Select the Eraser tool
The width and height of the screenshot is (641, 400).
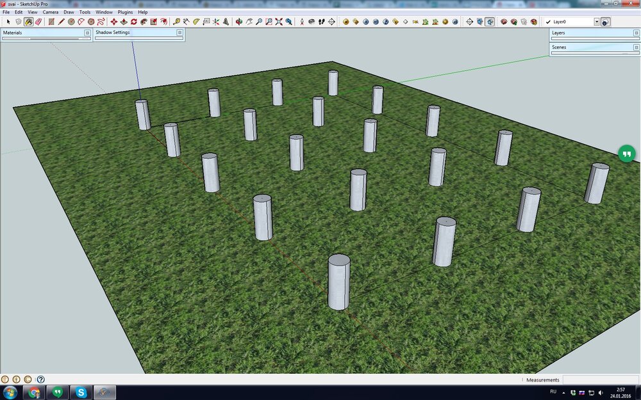(x=38, y=22)
